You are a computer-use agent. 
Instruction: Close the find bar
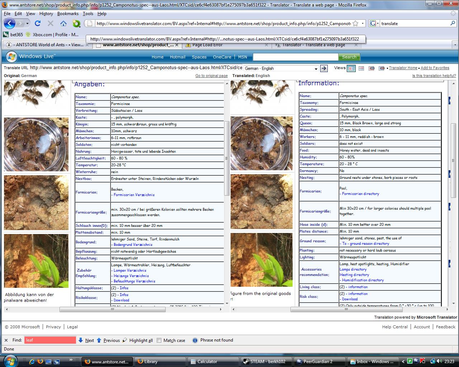coord(6,340)
